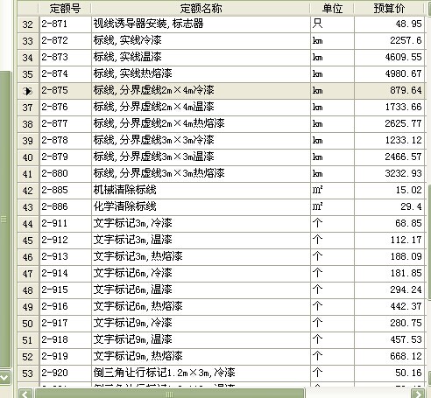Click 标线,分界虚线2m×4m温漆 name cell

[x=201, y=108]
